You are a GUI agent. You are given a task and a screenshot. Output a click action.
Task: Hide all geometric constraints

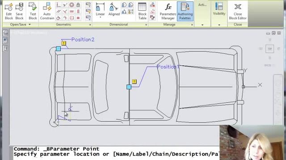pyautogui.click(x=88, y=18)
